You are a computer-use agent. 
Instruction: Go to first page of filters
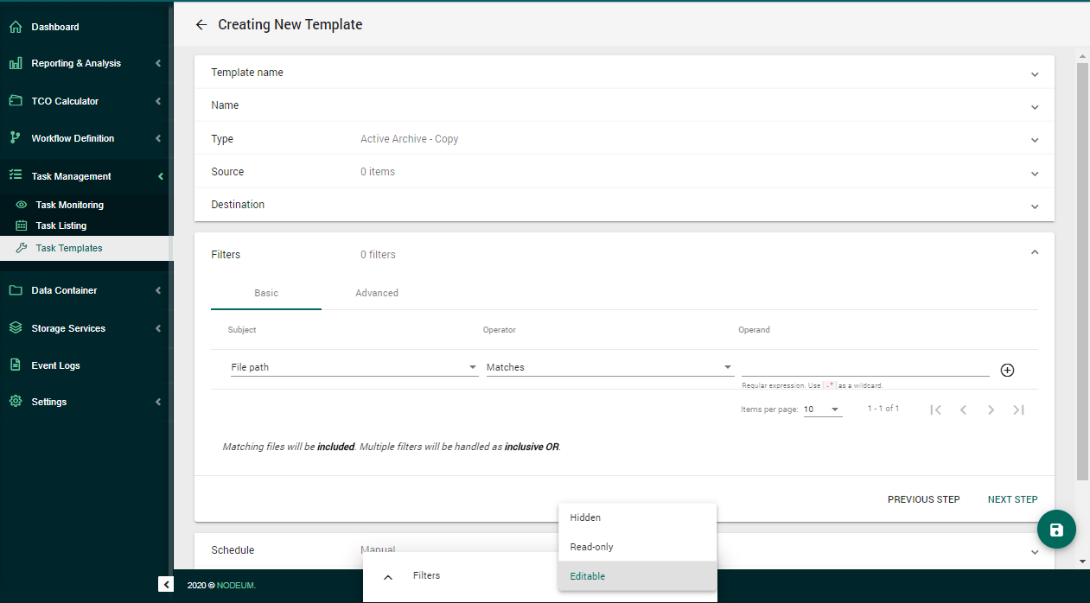(x=935, y=409)
